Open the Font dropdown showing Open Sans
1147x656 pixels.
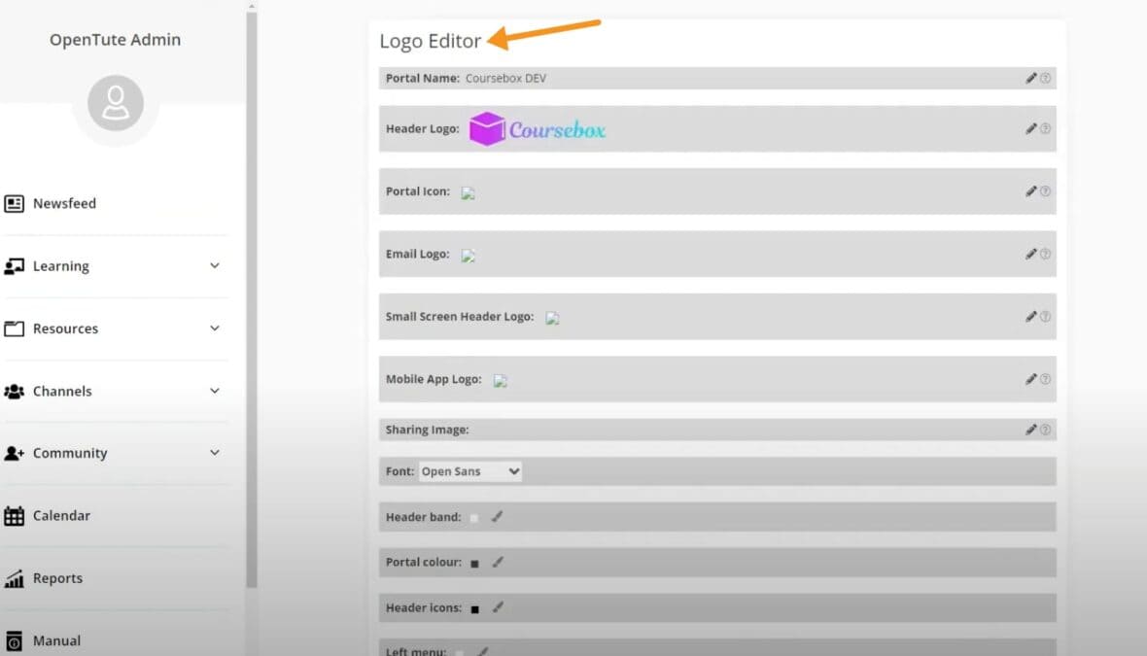[470, 470]
